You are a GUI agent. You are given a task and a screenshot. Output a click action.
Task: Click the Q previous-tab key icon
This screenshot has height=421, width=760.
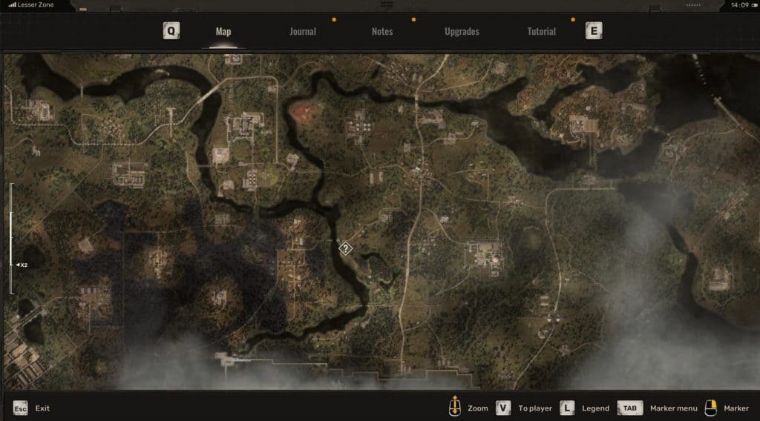coord(171,31)
